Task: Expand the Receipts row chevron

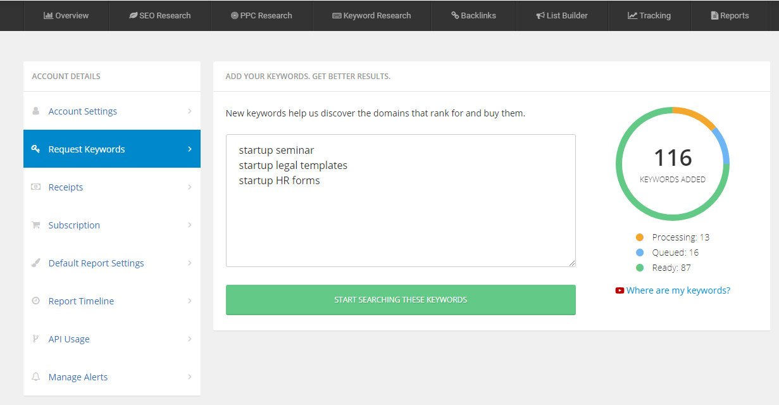Action: pyautogui.click(x=190, y=187)
